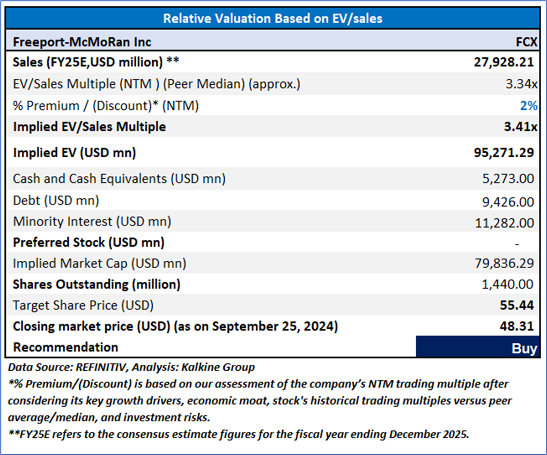Select the 'Minority Interest (USD mn)' label
Image resolution: width=547 pixels, height=455 pixels.
tap(92, 222)
